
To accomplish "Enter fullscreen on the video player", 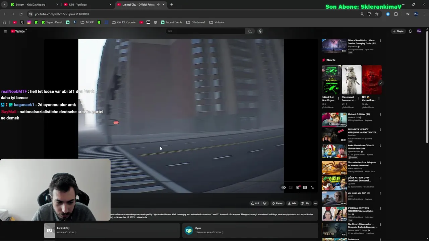I will click(312, 187).
